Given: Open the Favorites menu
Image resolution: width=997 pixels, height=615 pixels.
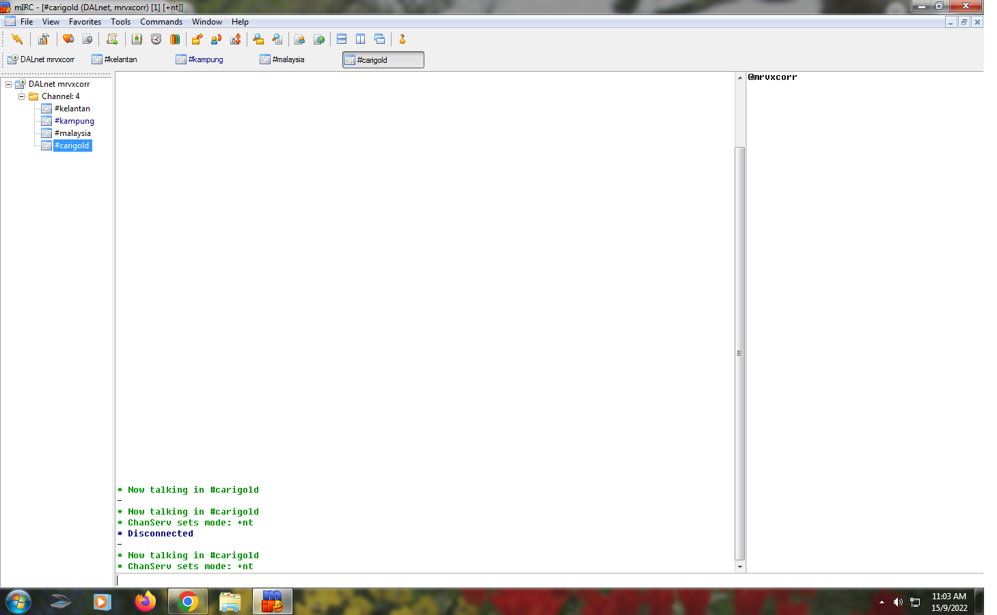Looking at the screenshot, I should coord(85,22).
